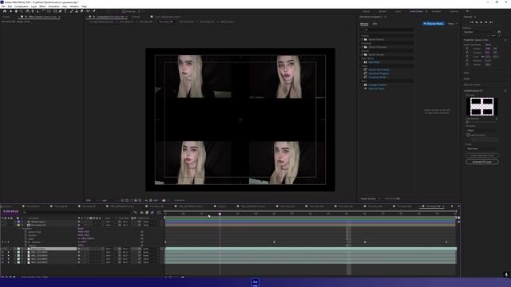511x287 pixels.
Task: Click the highlighted layer's label color swatch
Action: 18,249
